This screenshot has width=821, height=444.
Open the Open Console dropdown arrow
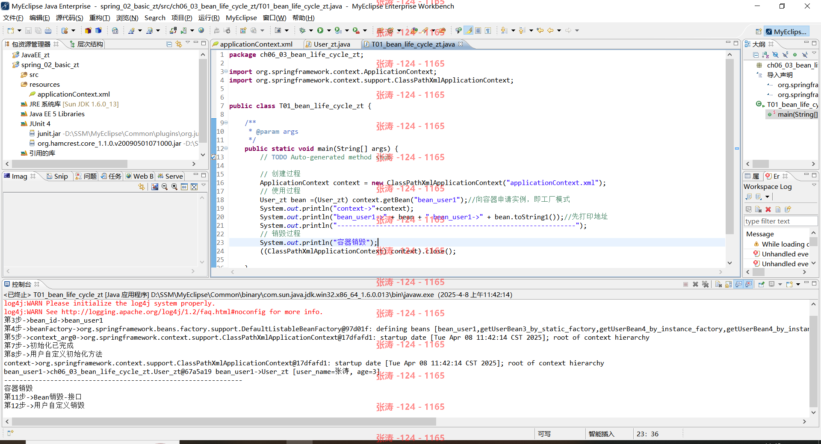coord(798,284)
